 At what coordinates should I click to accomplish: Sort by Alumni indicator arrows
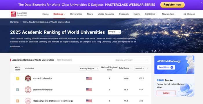point(147,68)
